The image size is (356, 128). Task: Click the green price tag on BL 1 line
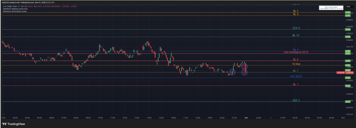coord(348,86)
